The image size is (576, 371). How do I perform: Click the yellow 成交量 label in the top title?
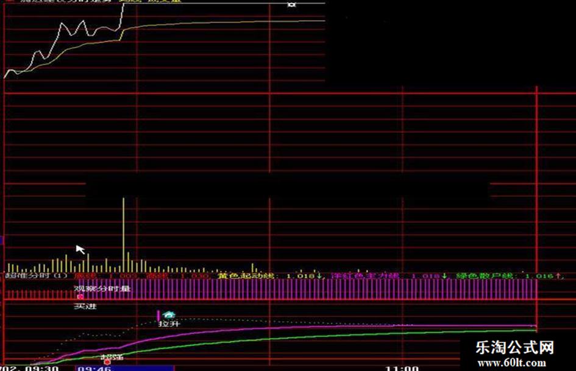coord(165,1)
